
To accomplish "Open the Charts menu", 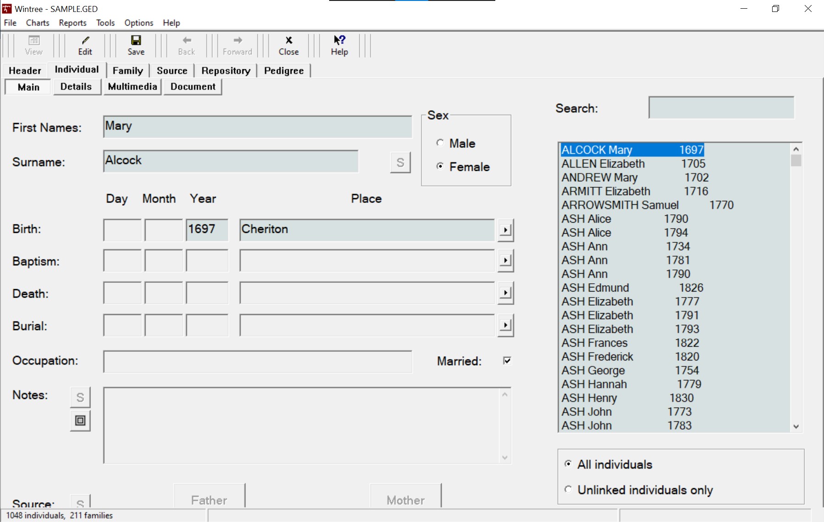I will [x=37, y=22].
